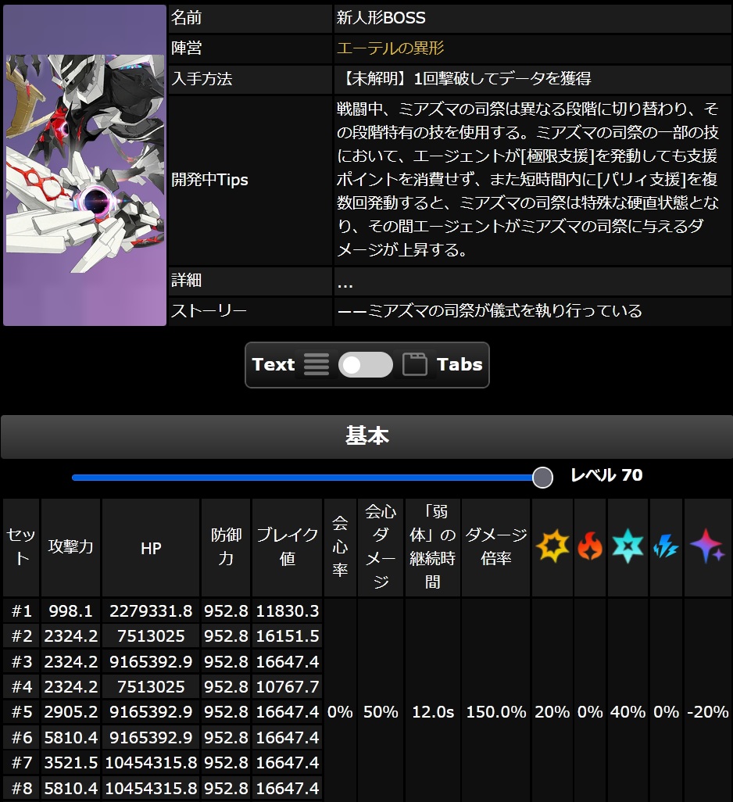Viewport: 733px width, 802px height.
Task: Click the 50% crit damage value
Action: point(381,711)
